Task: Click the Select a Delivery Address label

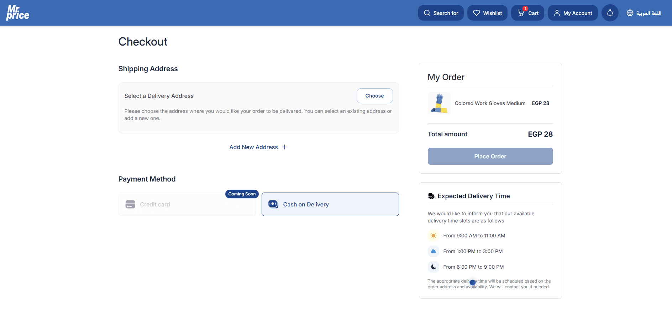Action: pyautogui.click(x=159, y=96)
